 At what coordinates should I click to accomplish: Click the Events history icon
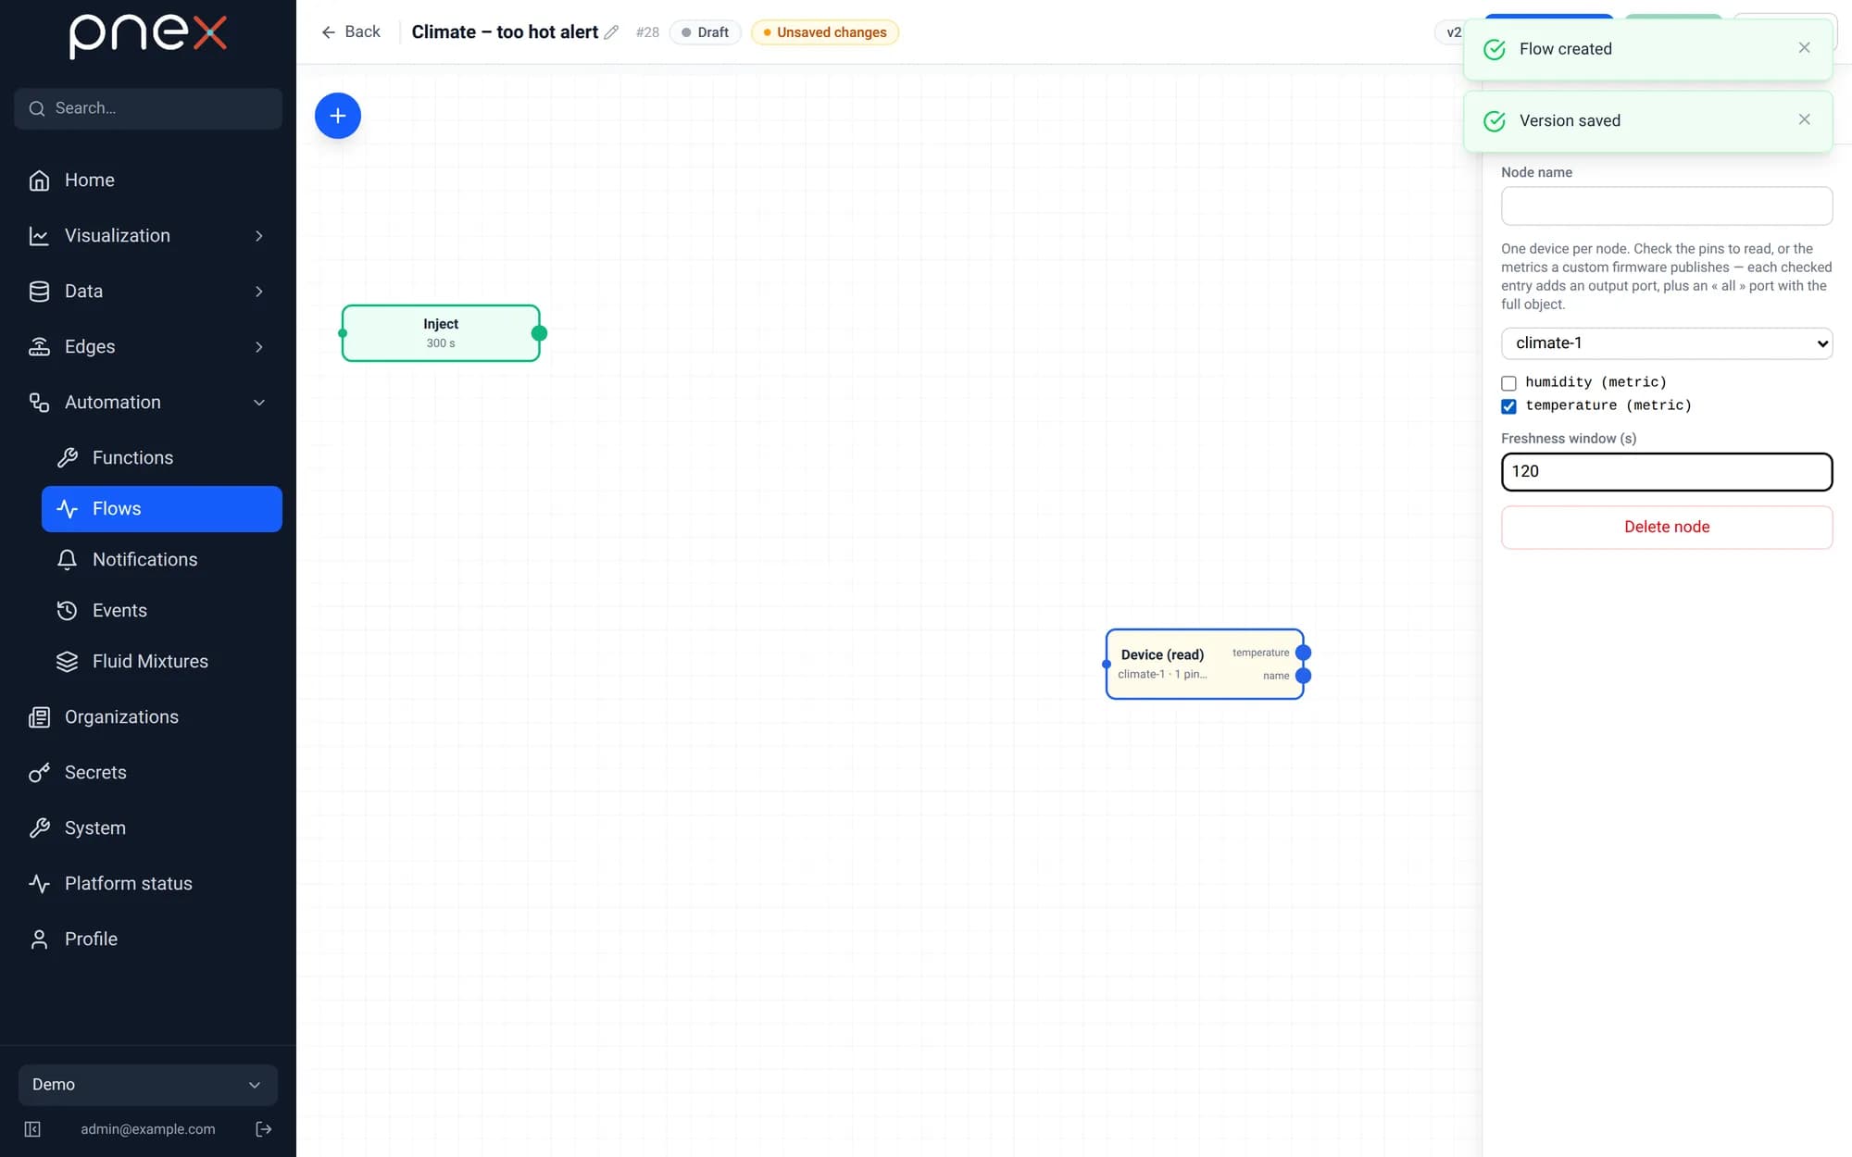(67, 611)
